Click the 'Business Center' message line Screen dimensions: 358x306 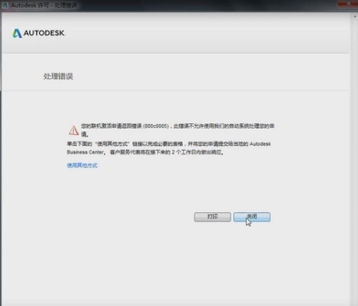coord(146,152)
